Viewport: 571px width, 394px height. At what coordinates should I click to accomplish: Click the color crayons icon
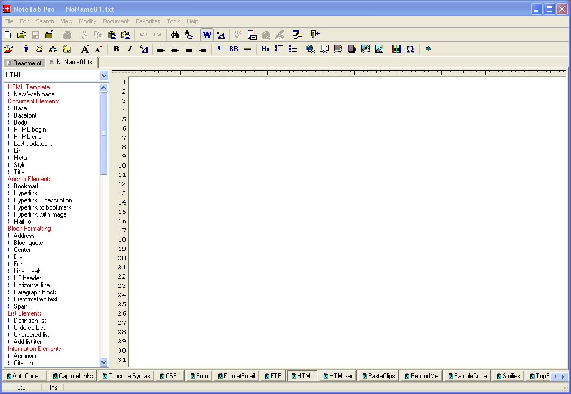coord(397,49)
